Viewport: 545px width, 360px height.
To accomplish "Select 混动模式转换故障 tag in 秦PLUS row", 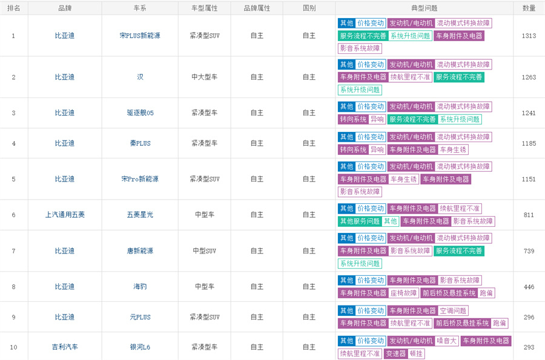I will coord(463,137).
